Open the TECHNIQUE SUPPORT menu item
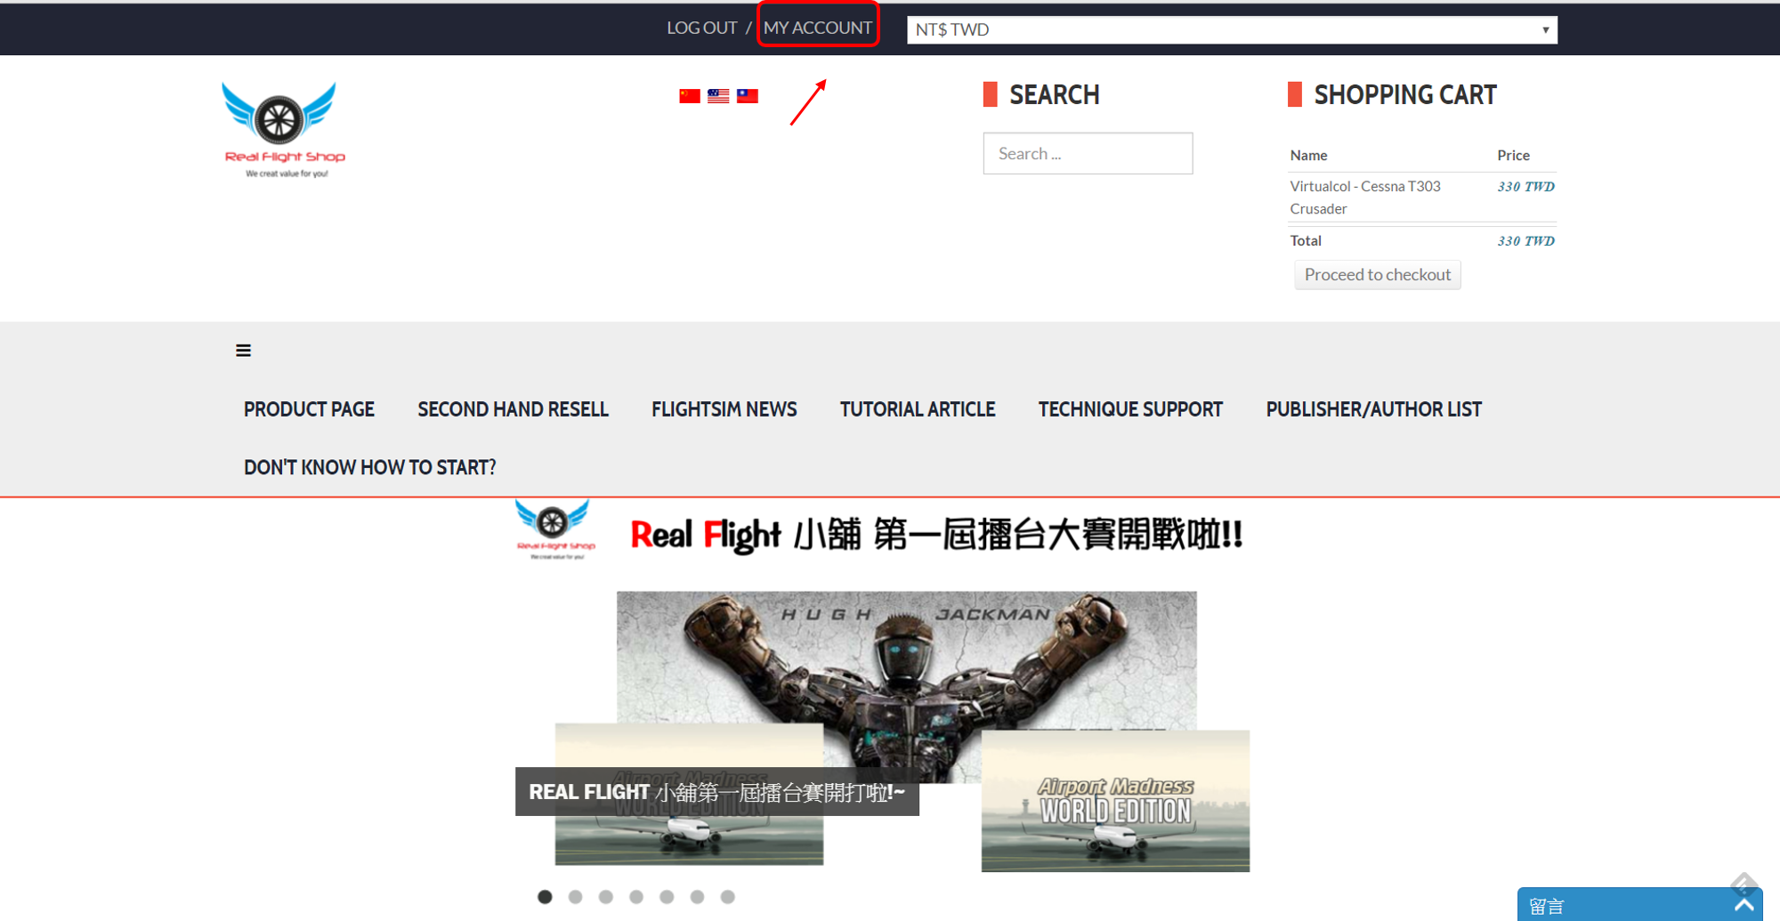The height and width of the screenshot is (921, 1780). pyautogui.click(x=1130, y=409)
